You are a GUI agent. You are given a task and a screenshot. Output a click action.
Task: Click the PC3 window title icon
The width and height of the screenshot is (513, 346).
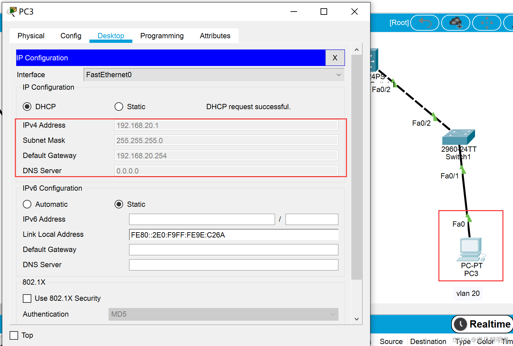click(12, 12)
